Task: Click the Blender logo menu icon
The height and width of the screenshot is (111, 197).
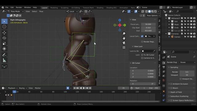Action: click(x=3, y=7)
